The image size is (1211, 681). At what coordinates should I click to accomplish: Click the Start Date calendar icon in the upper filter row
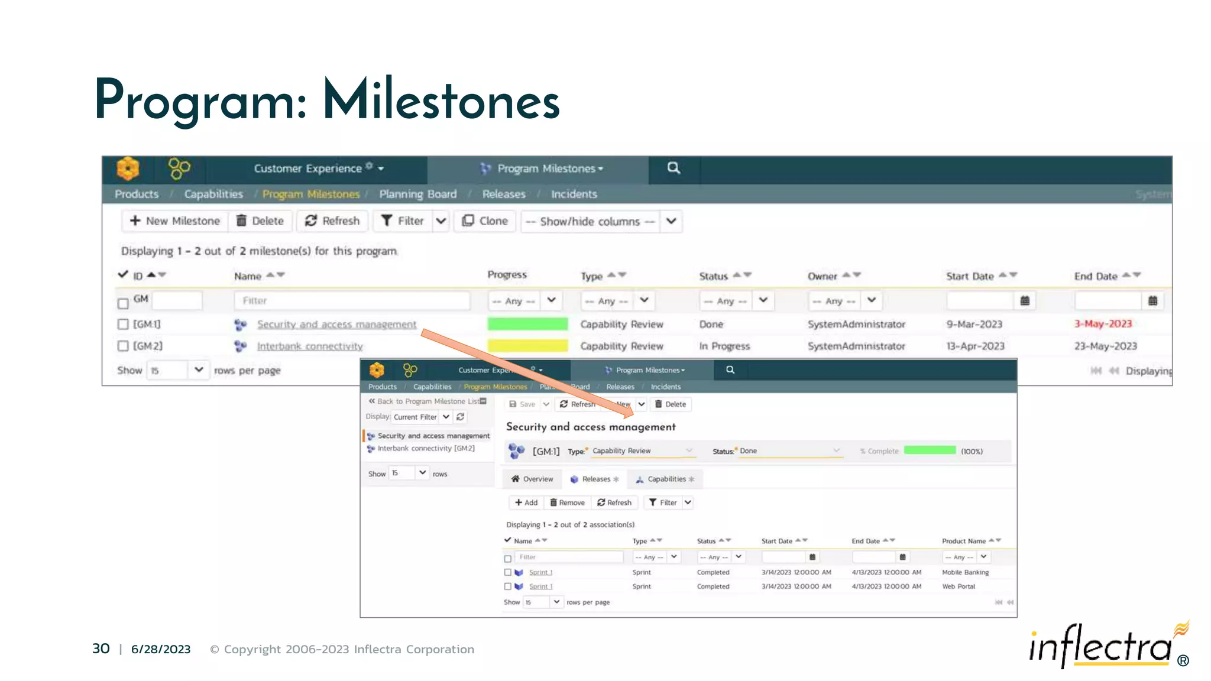tap(1025, 301)
